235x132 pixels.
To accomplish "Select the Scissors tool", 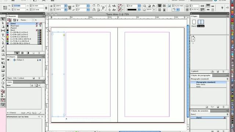I will 3,59.
